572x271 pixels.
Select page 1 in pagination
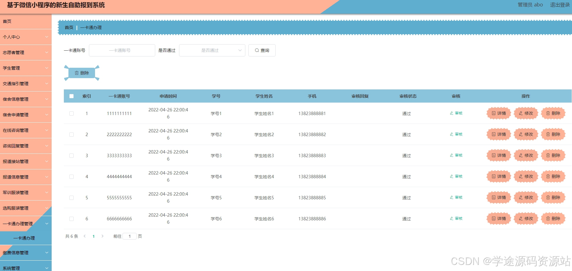[94, 236]
